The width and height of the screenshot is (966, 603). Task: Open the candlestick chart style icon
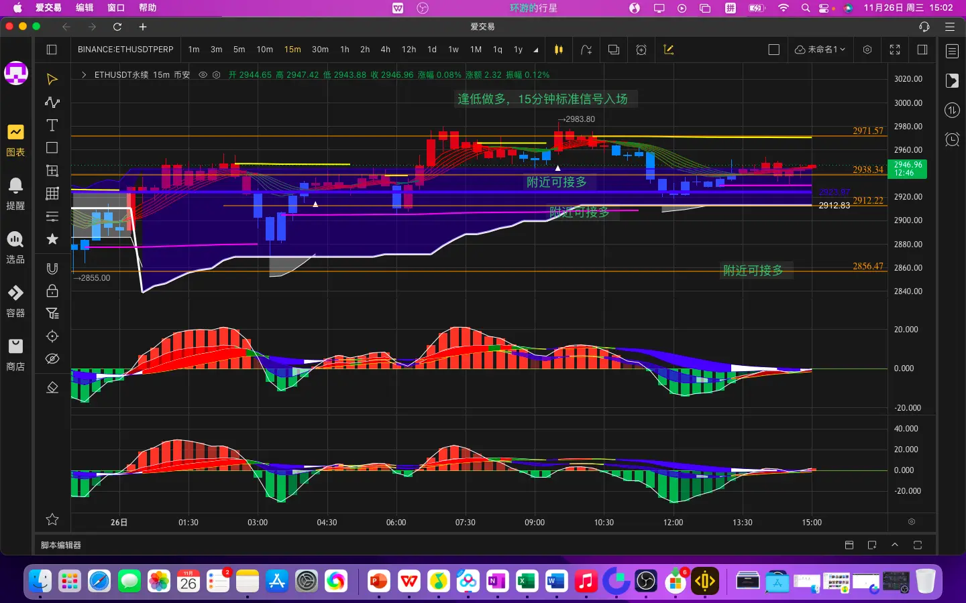558,50
